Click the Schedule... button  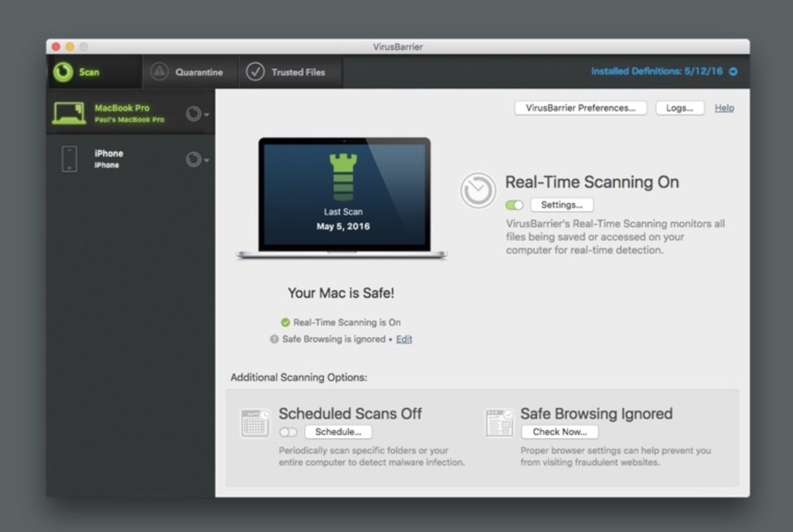click(x=338, y=432)
